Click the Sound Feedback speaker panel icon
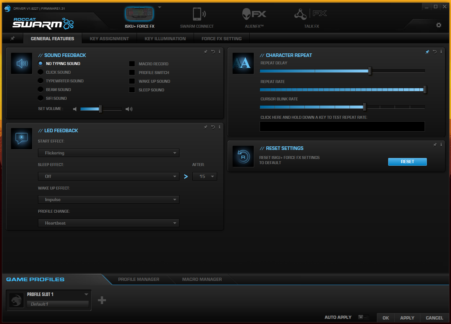The height and width of the screenshot is (324, 451). 22,63
